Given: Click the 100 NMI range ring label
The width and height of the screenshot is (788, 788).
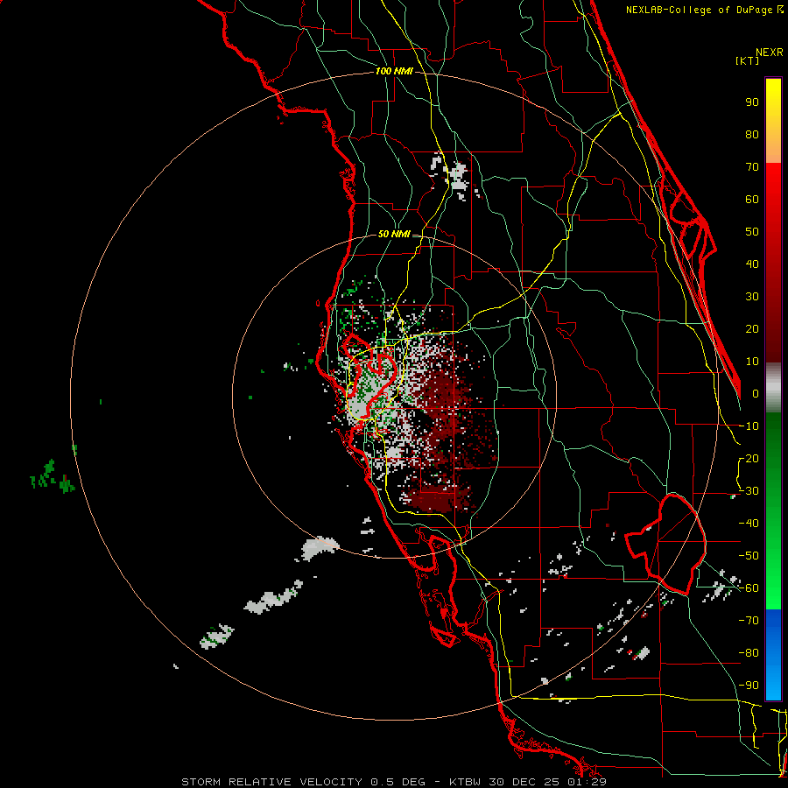Looking at the screenshot, I should click(394, 71).
